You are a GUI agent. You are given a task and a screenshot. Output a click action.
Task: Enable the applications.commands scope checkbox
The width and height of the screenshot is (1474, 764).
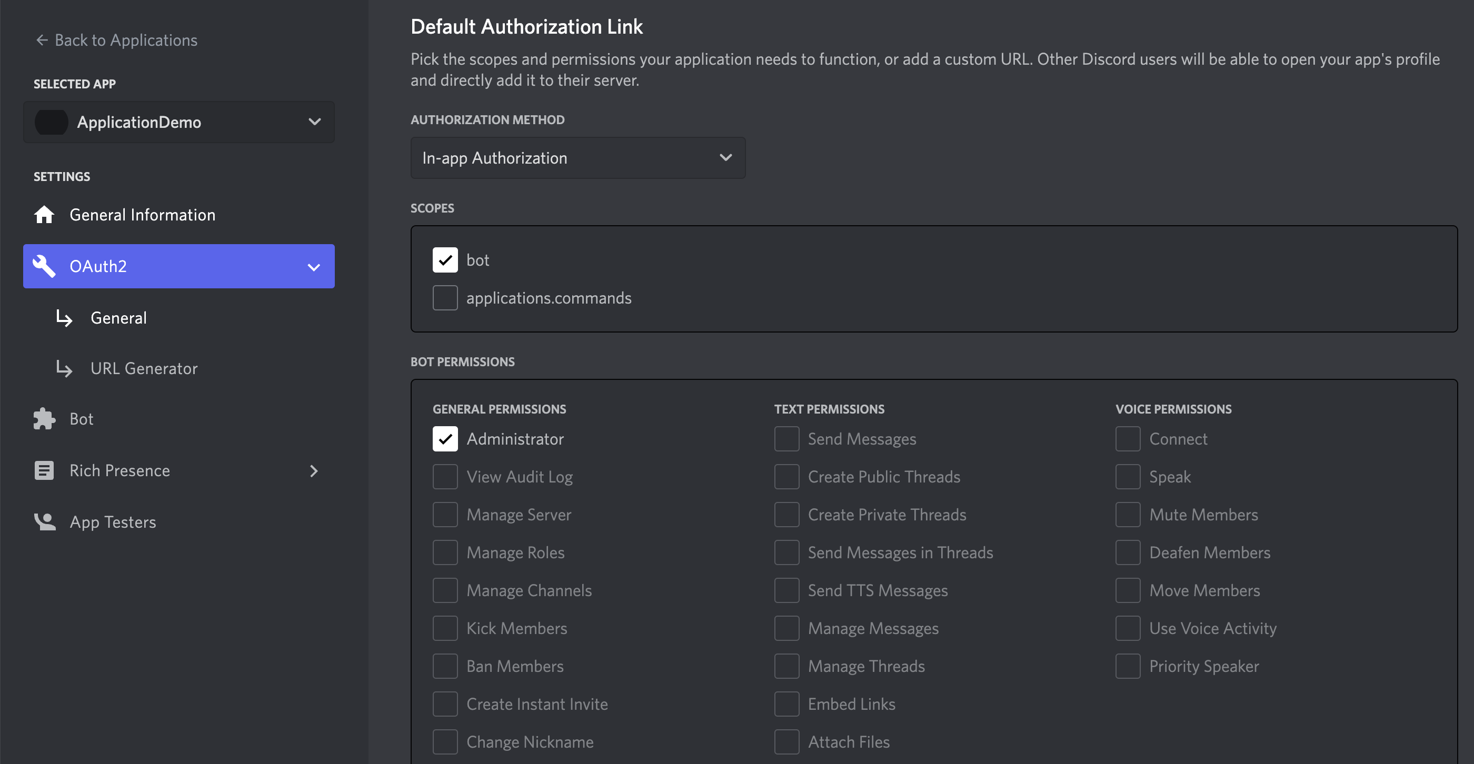coord(445,298)
